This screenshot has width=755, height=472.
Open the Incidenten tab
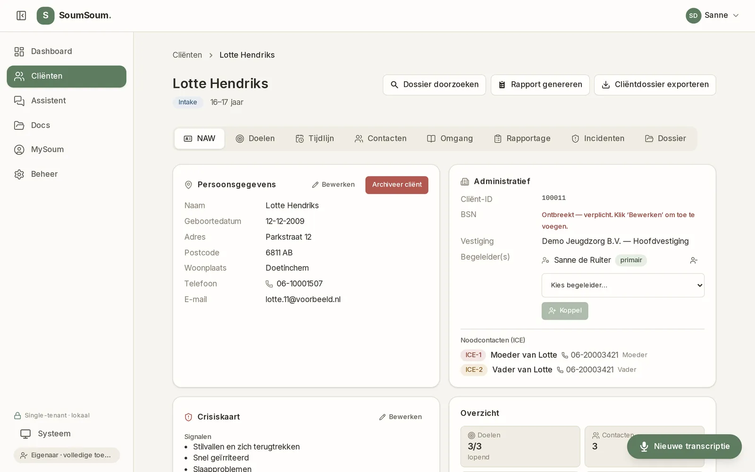[x=598, y=139]
